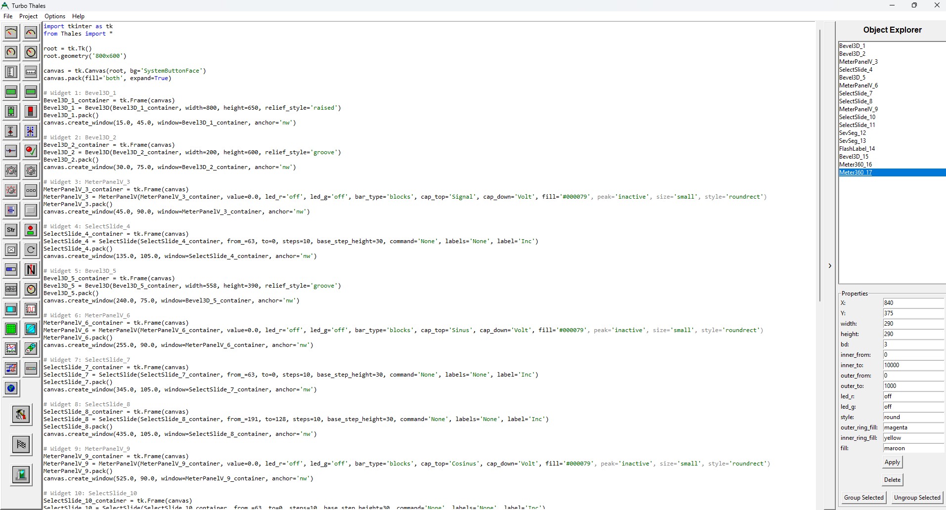Select the green seven-segment display widget tool

11,92
